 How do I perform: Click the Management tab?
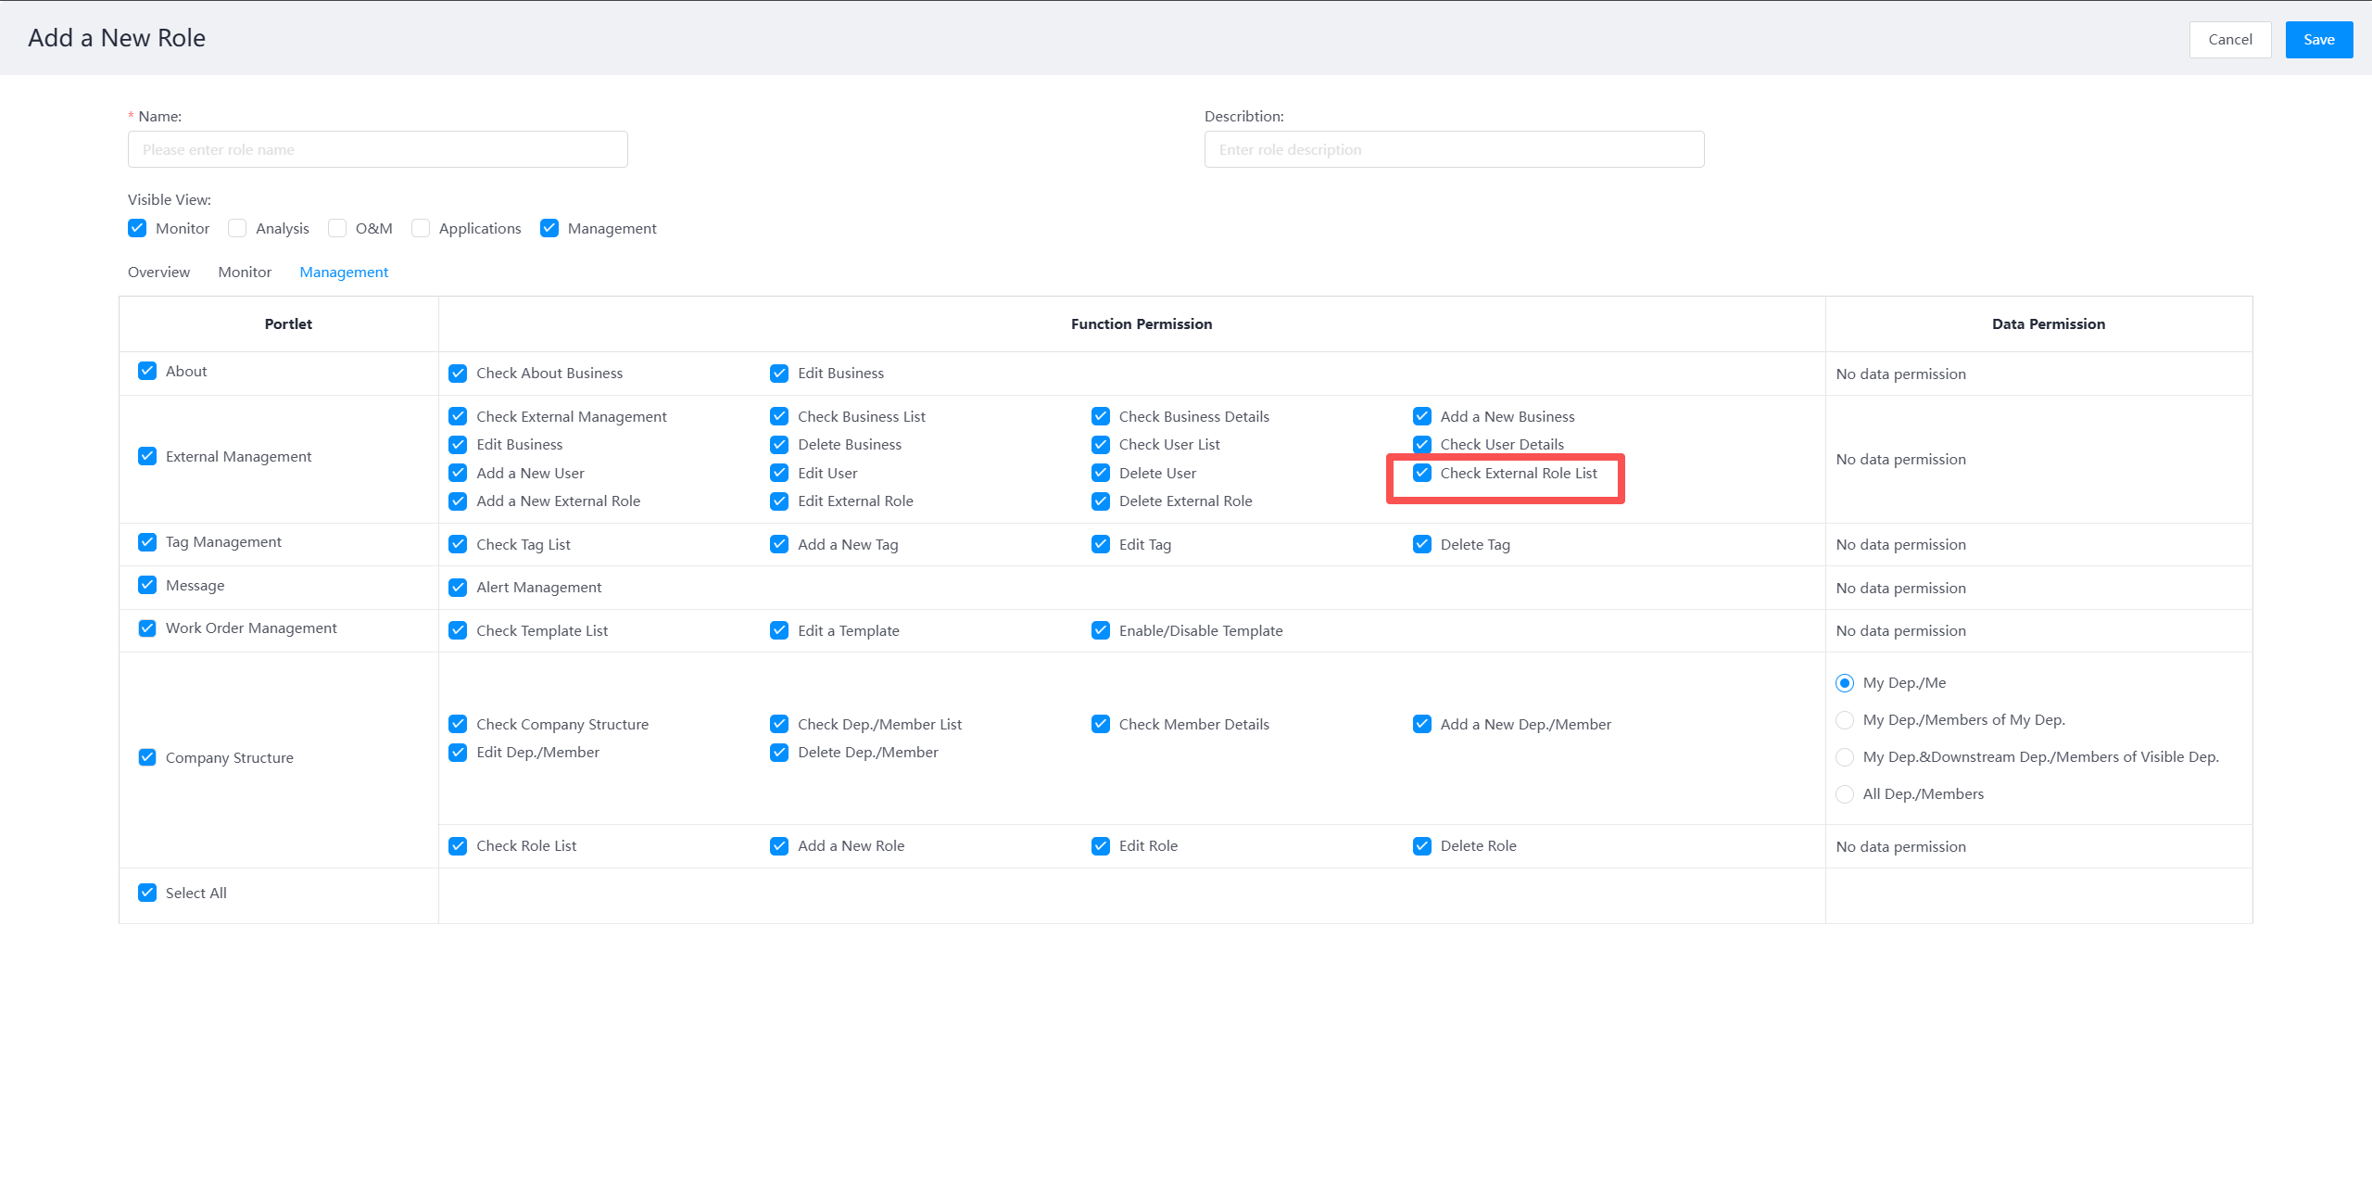[x=344, y=272]
